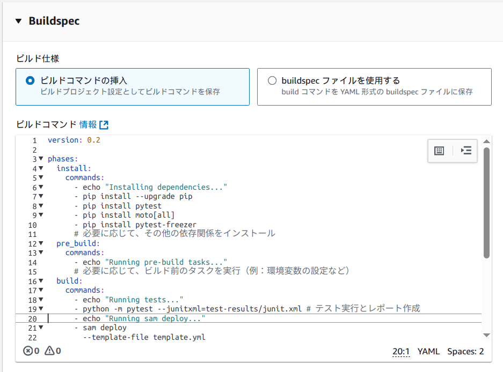Screen dimensions: 503x372
Task: Select the buildspec ファイルを使用する radio option
Action: point(272,80)
